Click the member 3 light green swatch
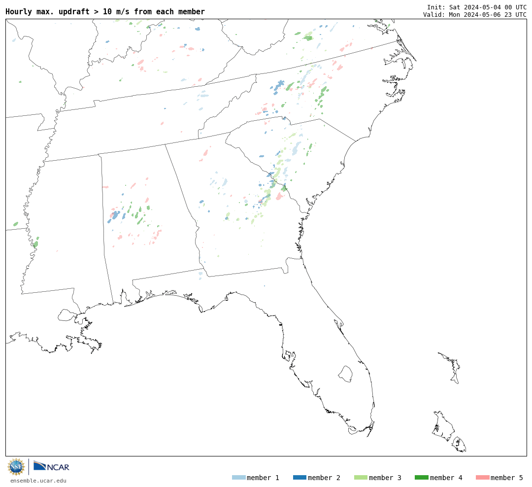532x487 pixels. point(361,478)
